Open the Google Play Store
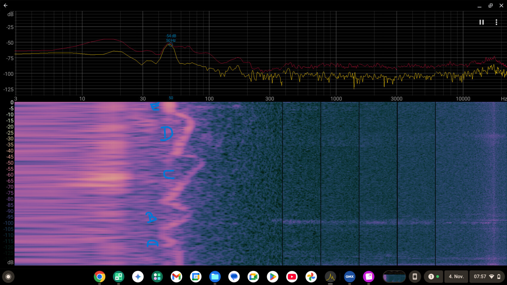507x285 pixels. 272,277
